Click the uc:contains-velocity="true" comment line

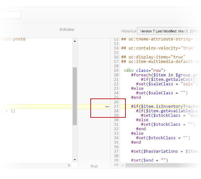pos(158,48)
